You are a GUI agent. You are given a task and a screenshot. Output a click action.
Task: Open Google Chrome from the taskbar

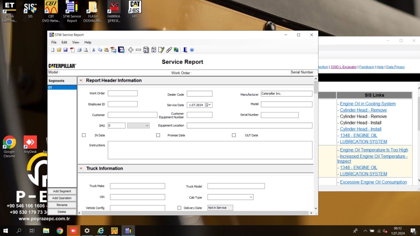60,231
